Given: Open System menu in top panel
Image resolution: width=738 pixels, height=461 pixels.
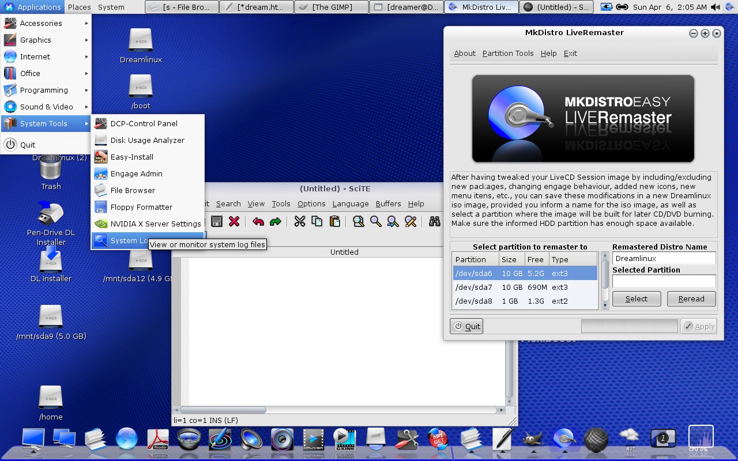Looking at the screenshot, I should tap(111, 7).
